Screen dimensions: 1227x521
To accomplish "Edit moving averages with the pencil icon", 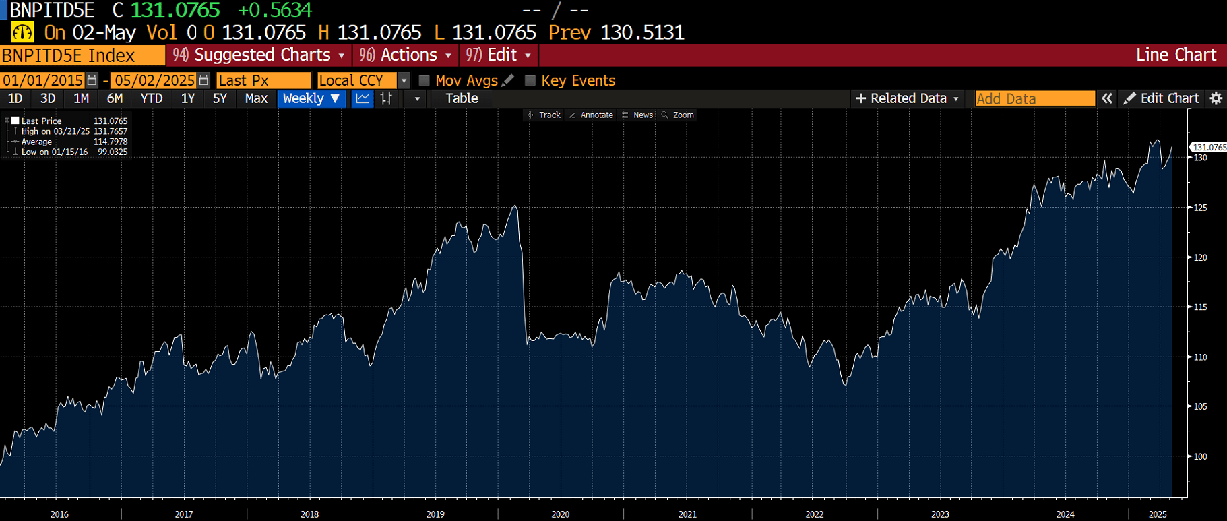I will [x=509, y=80].
